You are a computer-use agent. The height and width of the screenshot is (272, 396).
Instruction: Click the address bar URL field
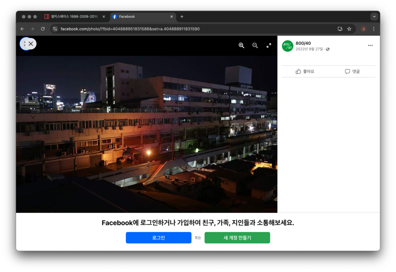click(193, 29)
